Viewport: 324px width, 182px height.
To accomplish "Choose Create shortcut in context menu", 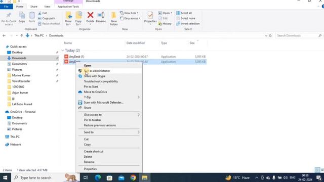I will pyautogui.click(x=109, y=152).
